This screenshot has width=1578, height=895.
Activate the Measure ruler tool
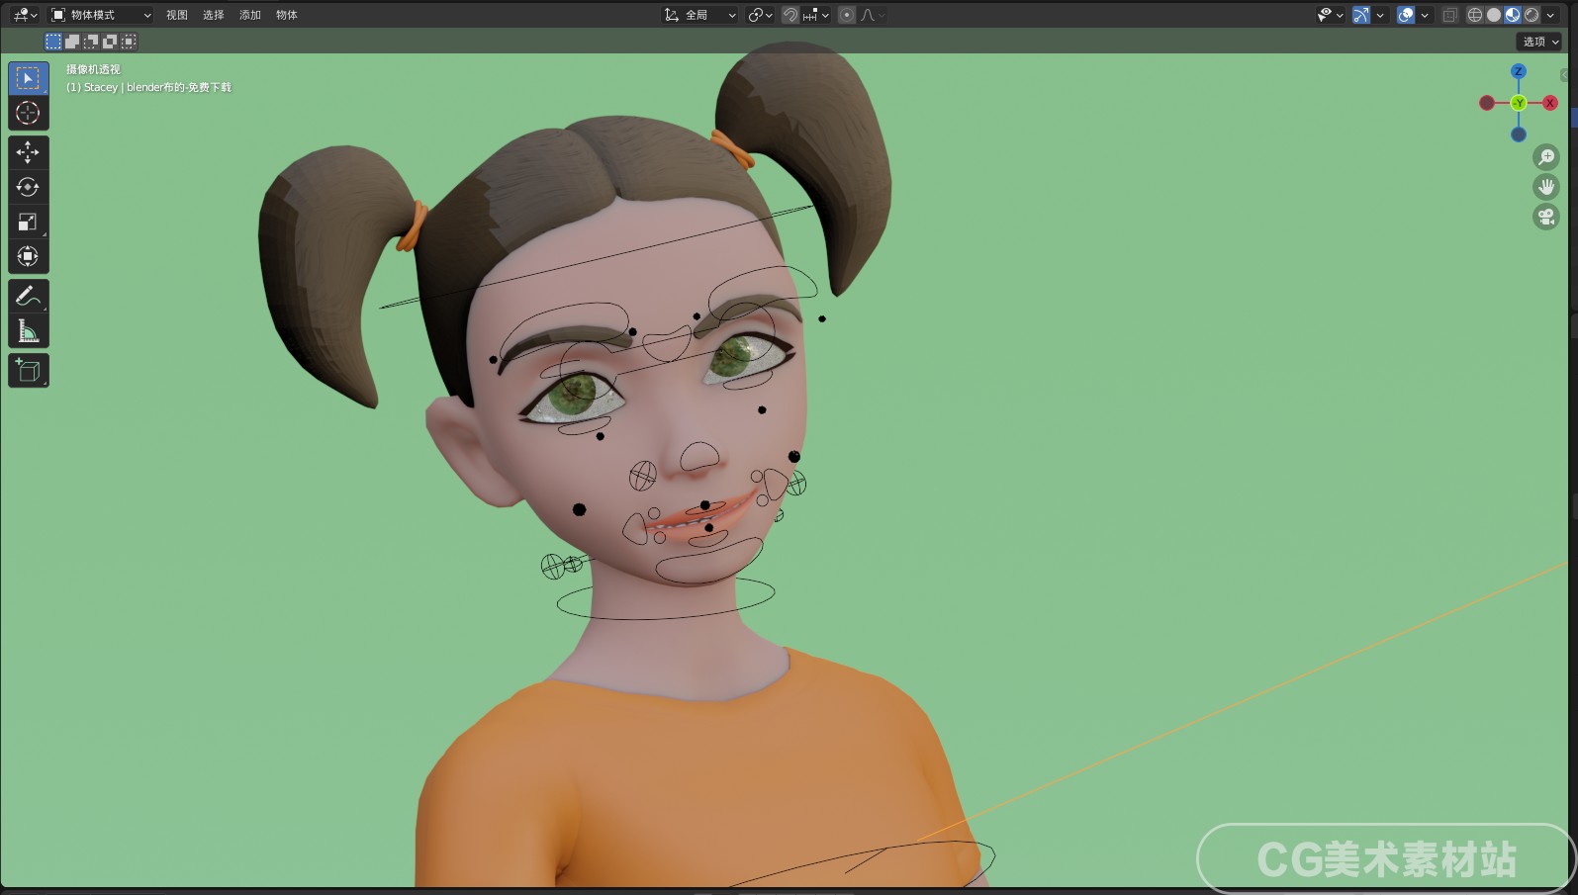(x=28, y=331)
